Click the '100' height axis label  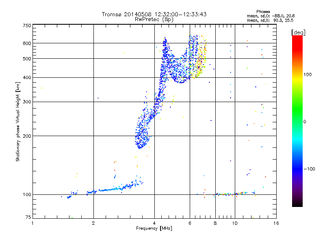pos(27,195)
